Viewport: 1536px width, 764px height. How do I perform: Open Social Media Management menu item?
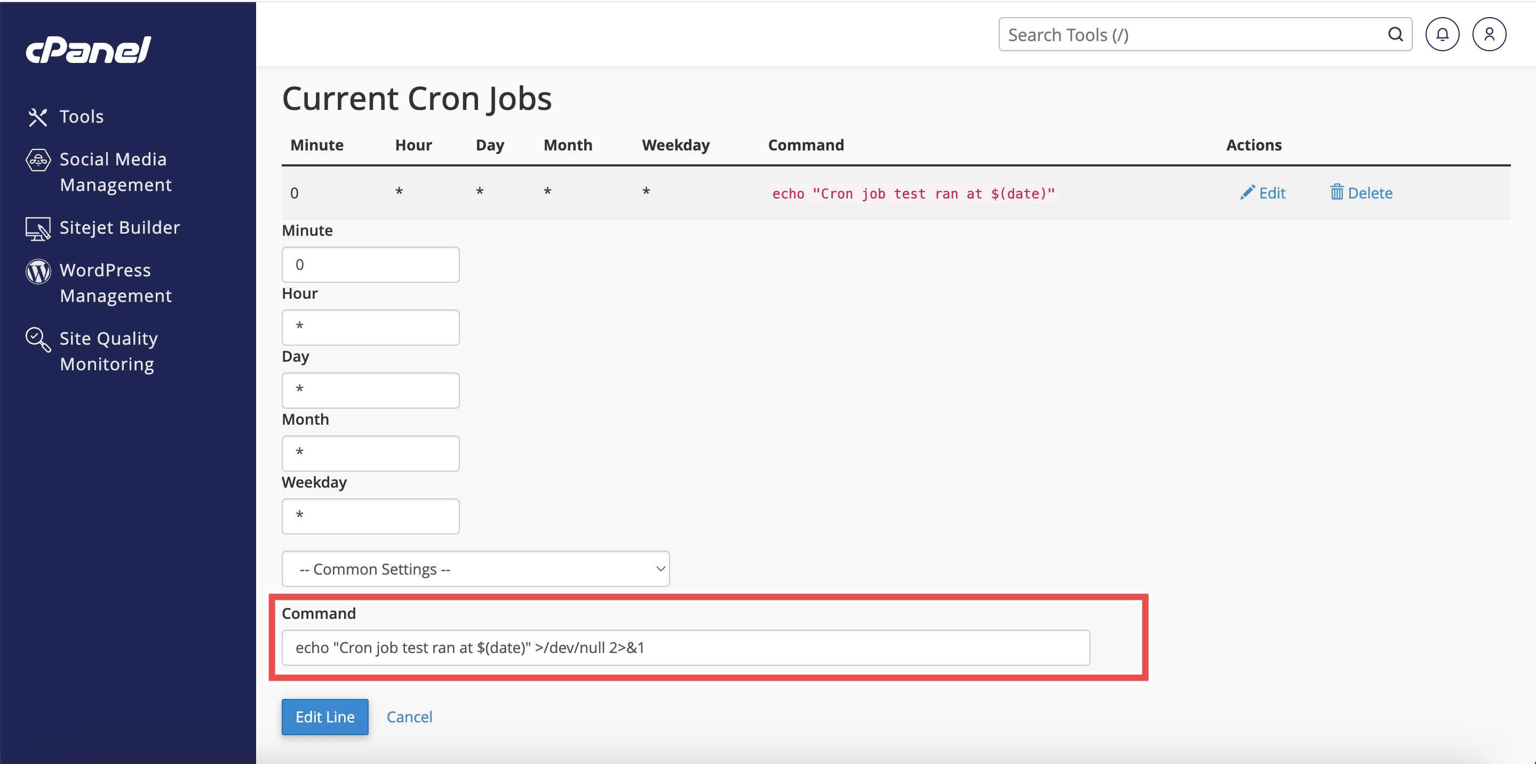(116, 172)
